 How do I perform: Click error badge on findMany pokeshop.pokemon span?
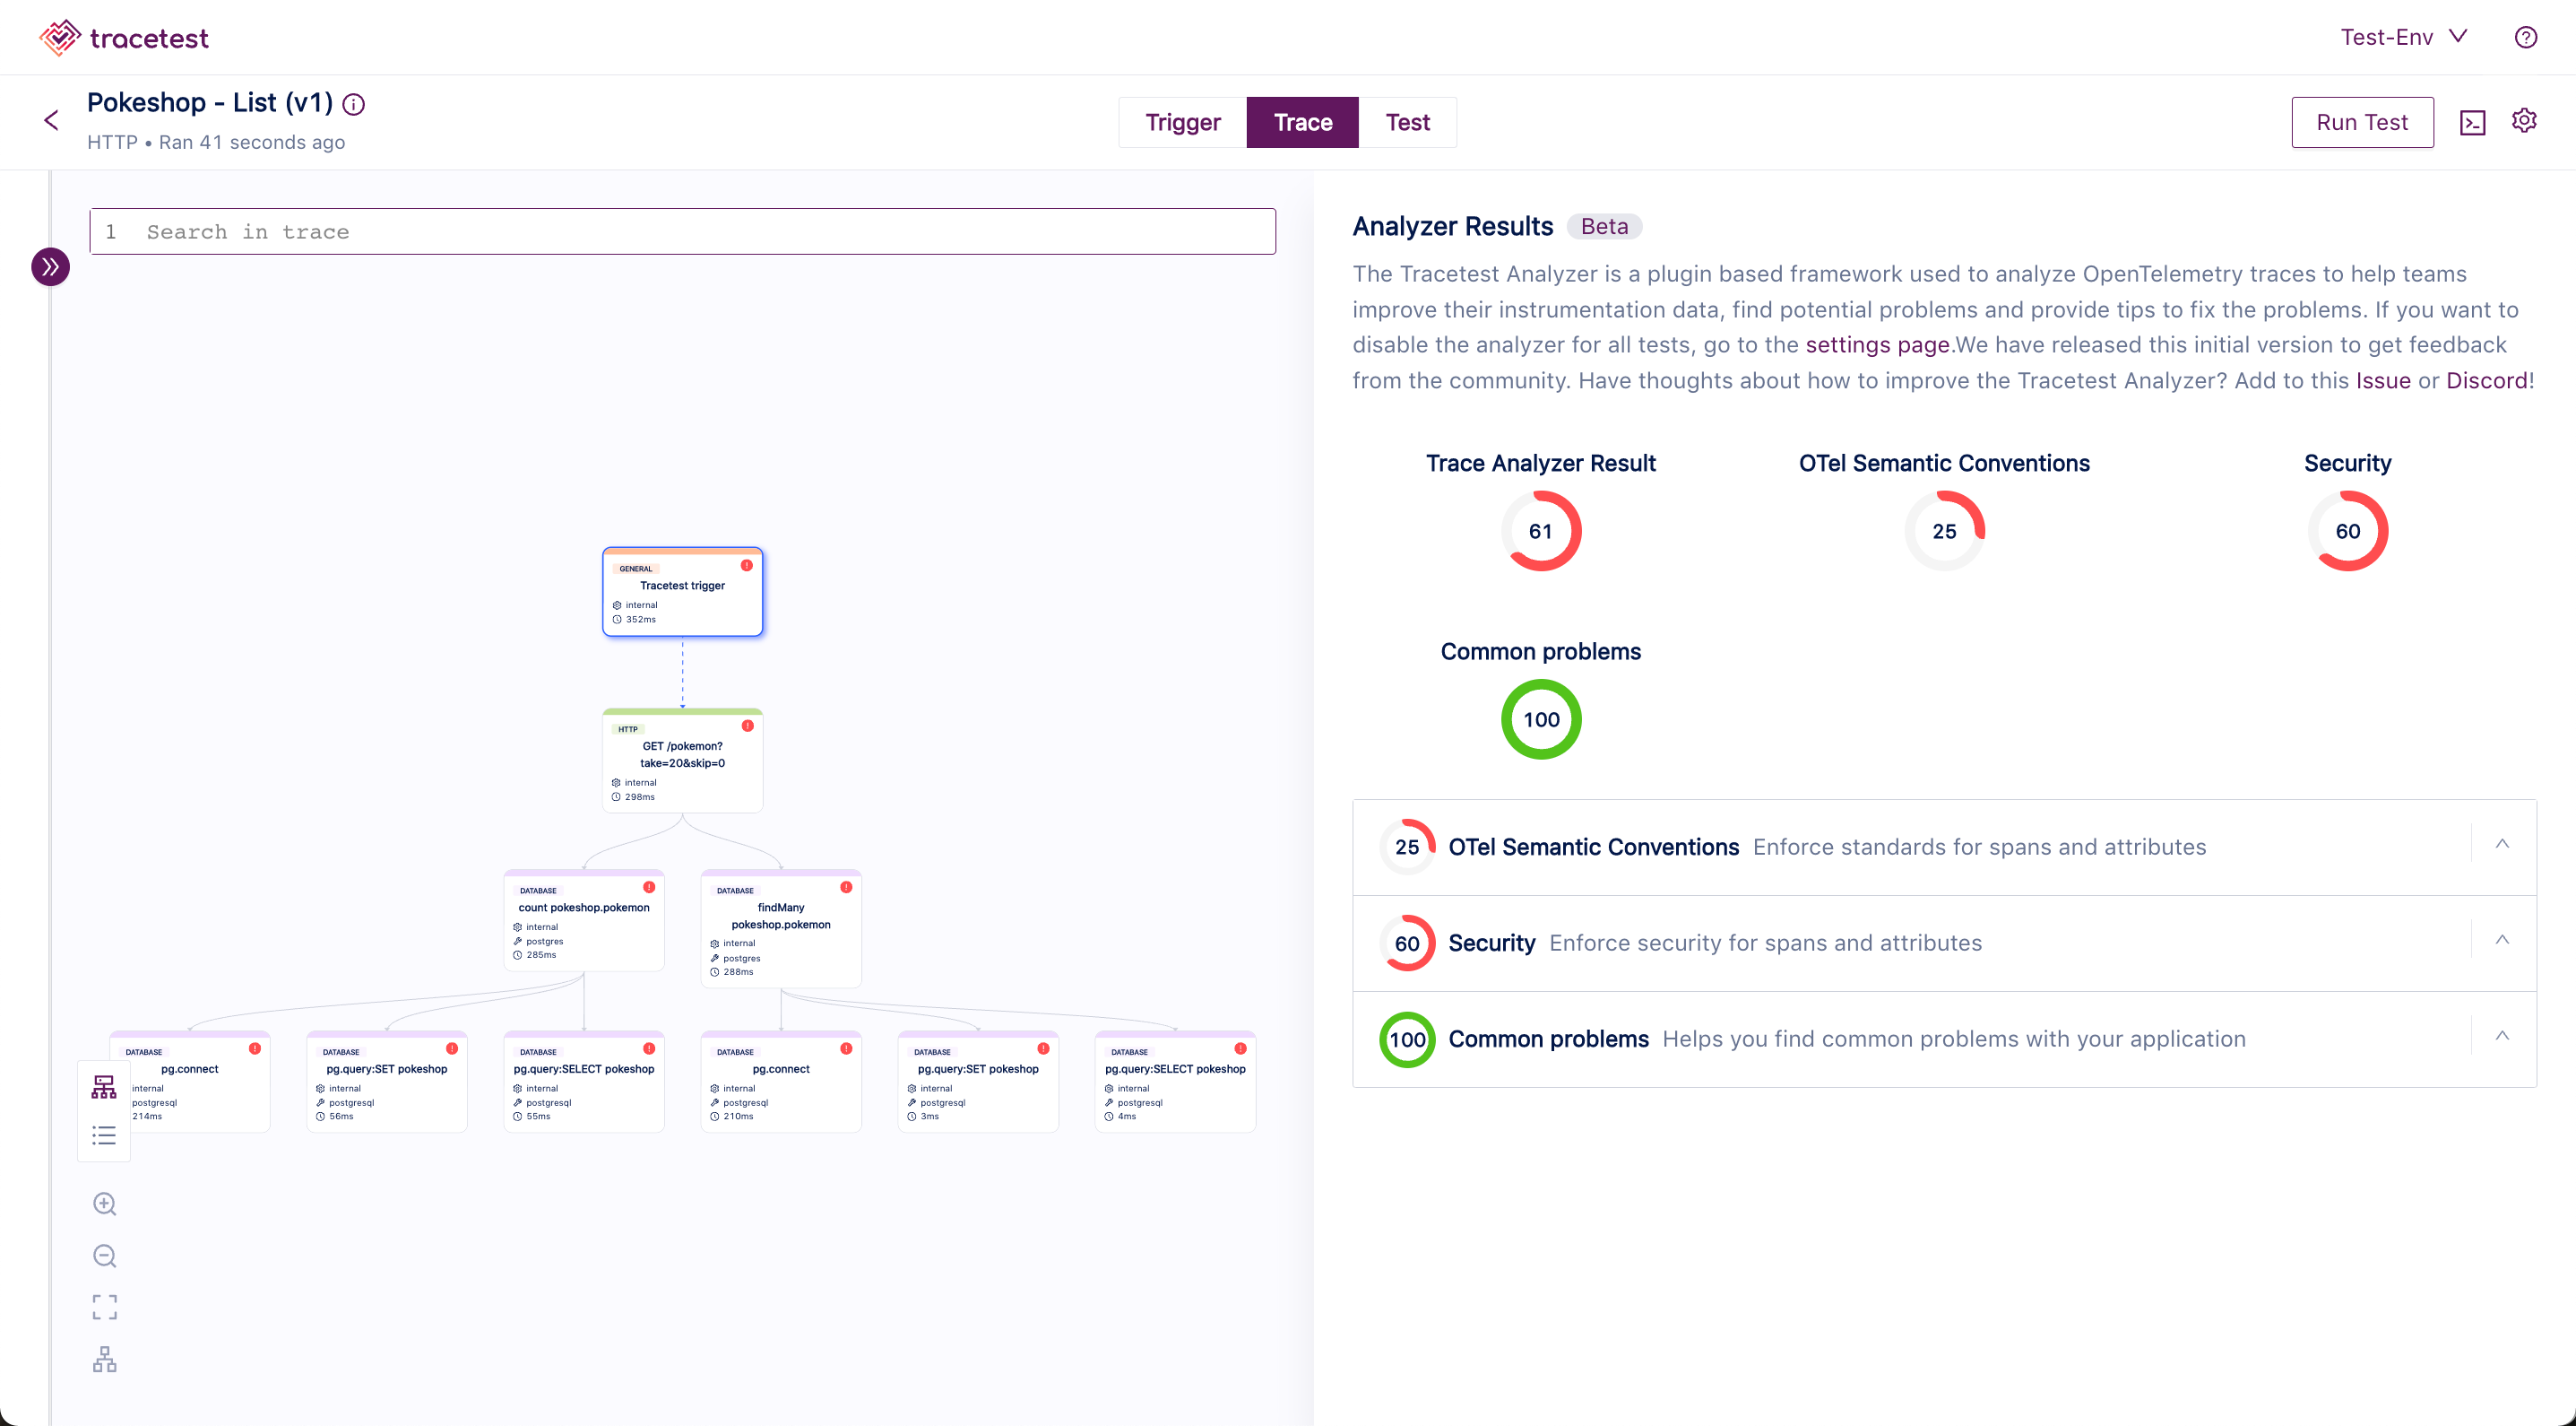point(846,887)
